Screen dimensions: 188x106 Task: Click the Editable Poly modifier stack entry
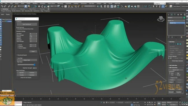[x=176, y=23]
